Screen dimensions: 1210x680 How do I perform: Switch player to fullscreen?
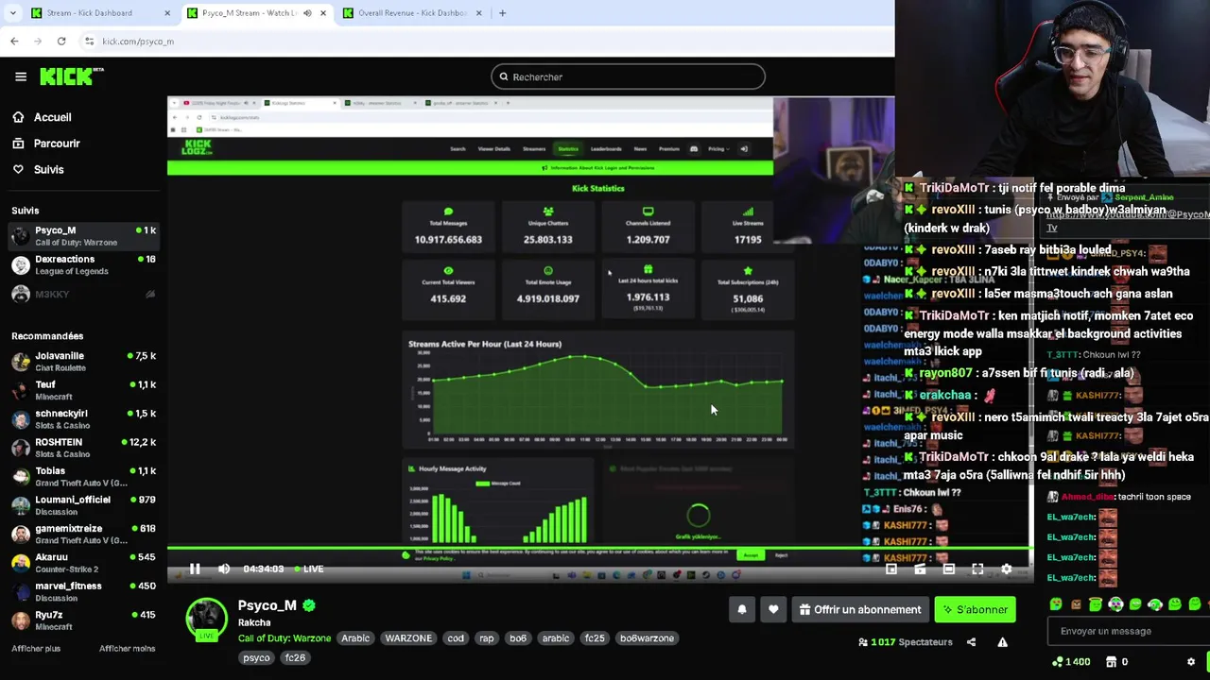(977, 569)
